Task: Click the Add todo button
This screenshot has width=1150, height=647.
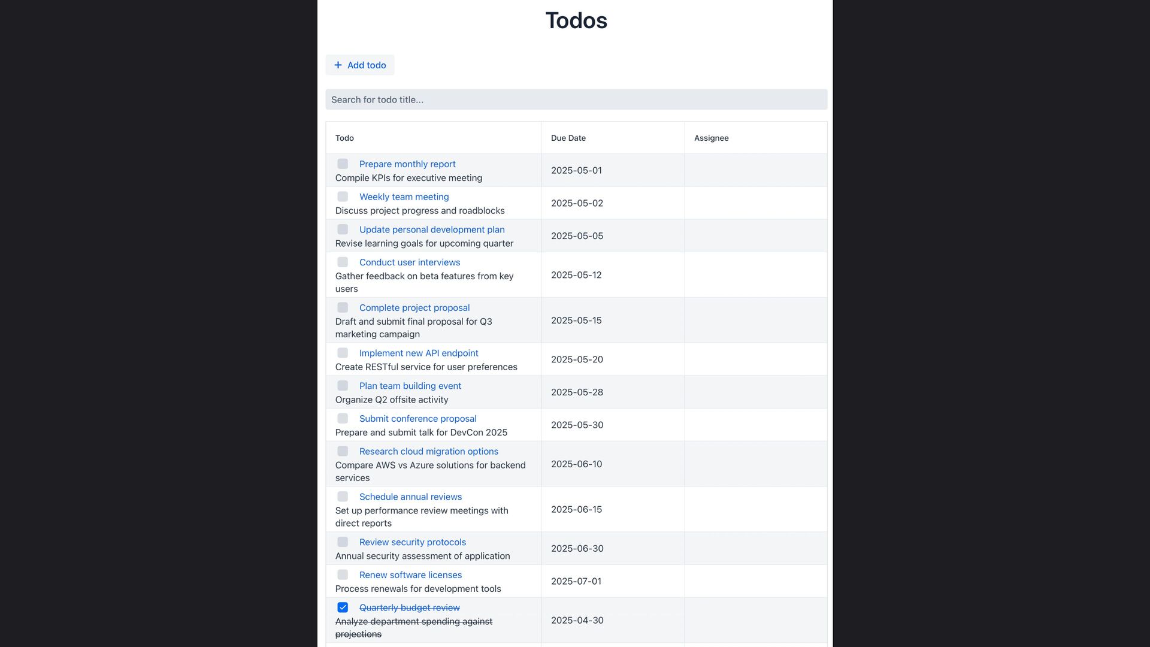Action: coord(360,65)
